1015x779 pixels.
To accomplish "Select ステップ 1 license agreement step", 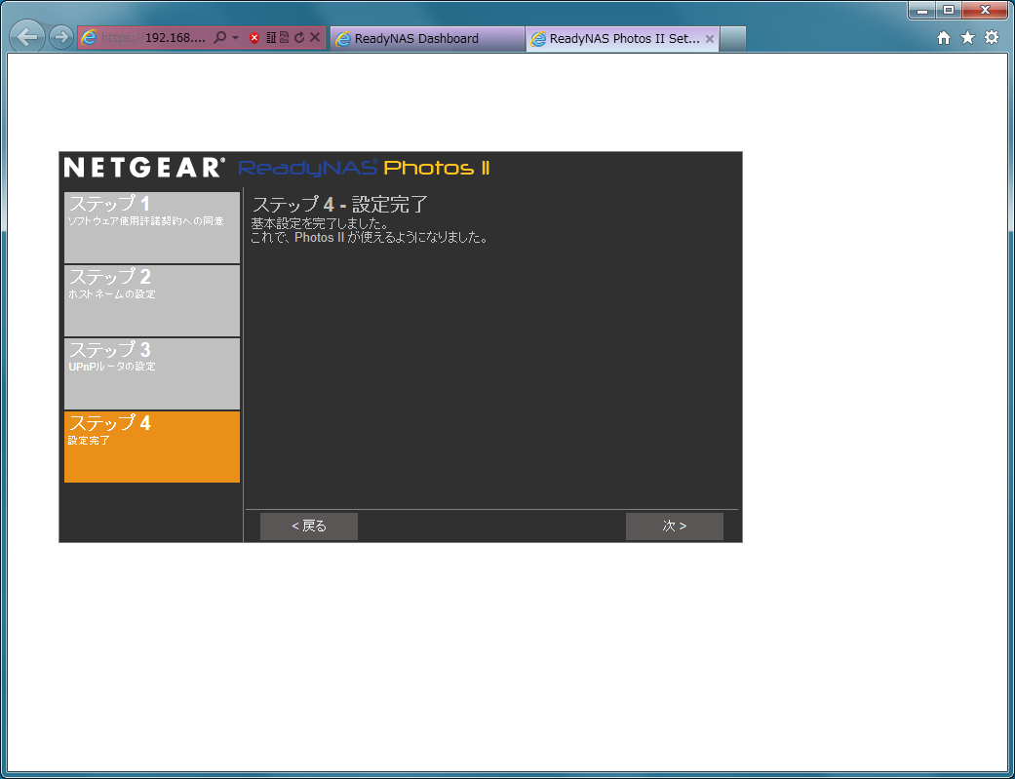I will (x=151, y=227).
